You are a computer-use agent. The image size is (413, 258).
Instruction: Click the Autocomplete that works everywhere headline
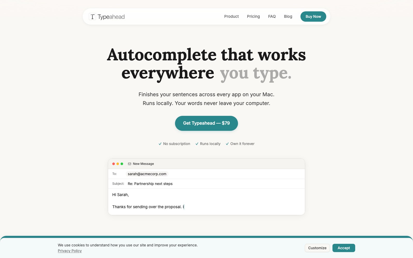point(206,64)
